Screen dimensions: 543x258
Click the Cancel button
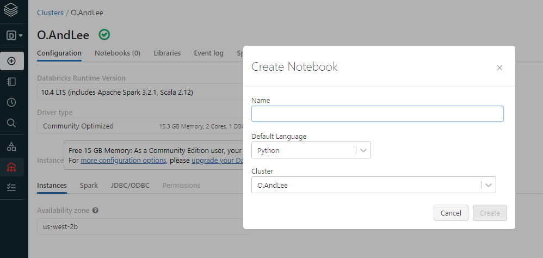click(451, 213)
